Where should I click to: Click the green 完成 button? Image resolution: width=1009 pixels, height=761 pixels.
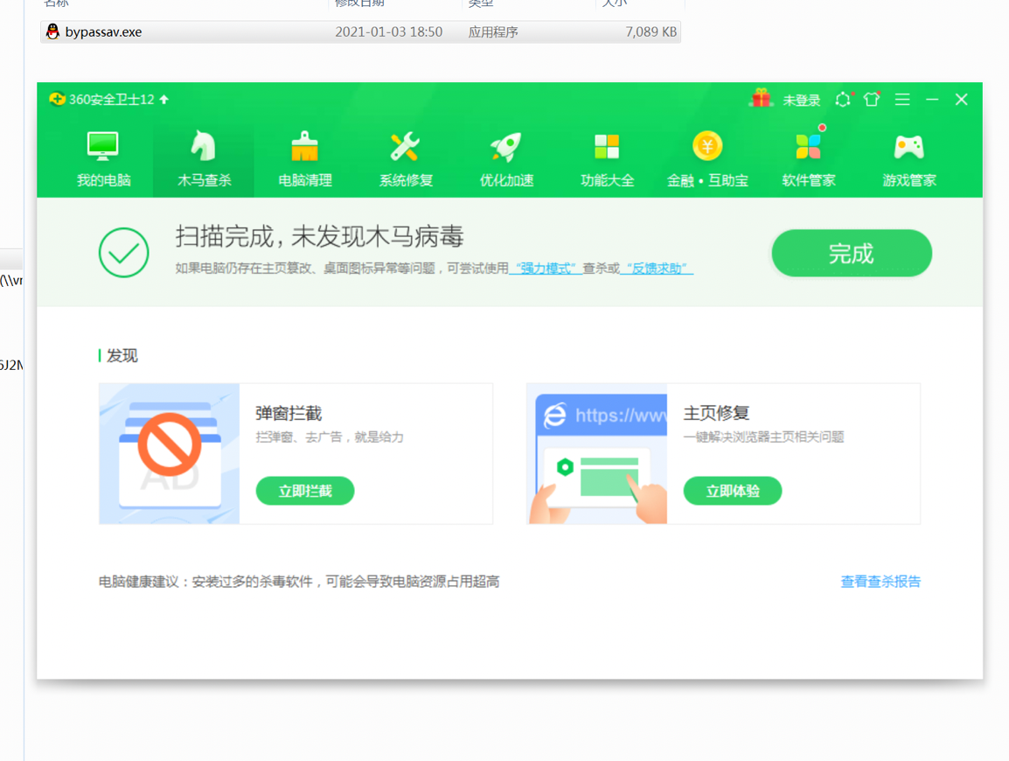tap(852, 253)
